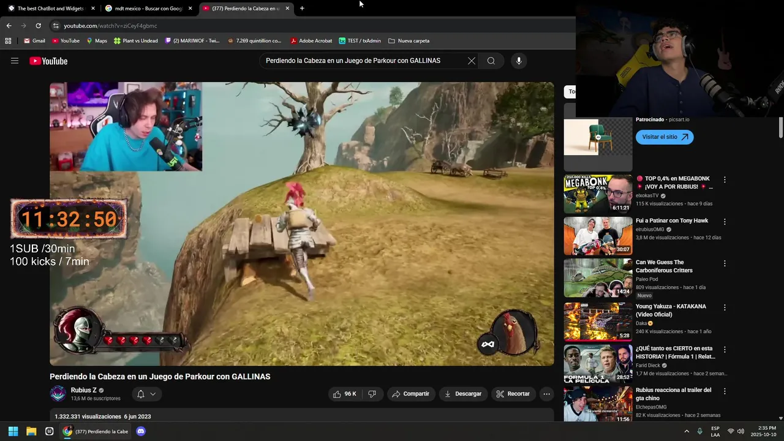
Task: Open the video title text
Action: (x=160, y=377)
